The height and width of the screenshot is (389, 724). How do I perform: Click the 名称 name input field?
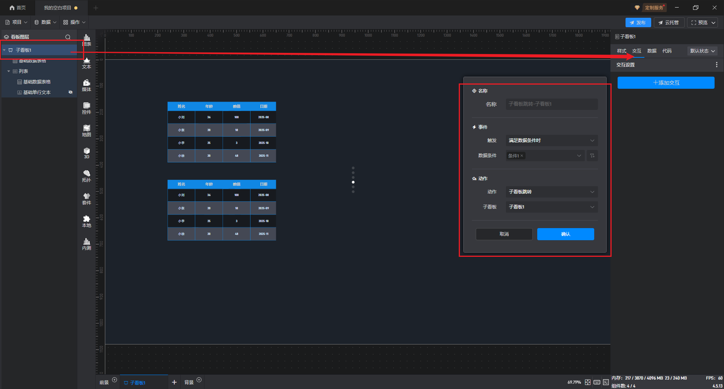(551, 104)
